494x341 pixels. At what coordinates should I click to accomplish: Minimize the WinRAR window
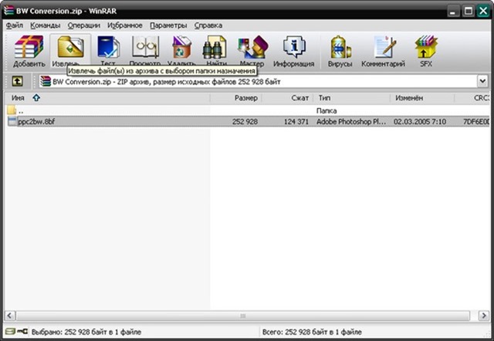[453, 12]
